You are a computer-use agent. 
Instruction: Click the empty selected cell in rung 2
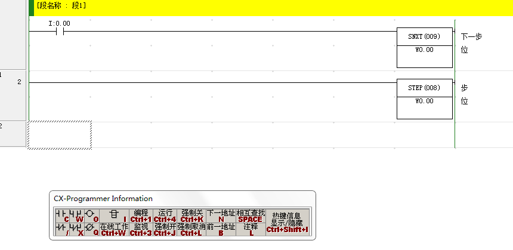pos(60,135)
